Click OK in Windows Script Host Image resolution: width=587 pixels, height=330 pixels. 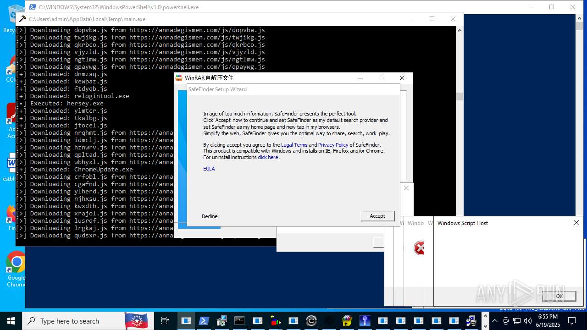[559, 296]
